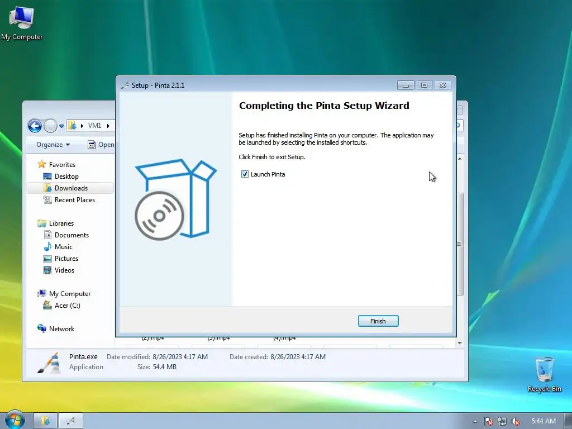Open the recent pages dropdown arrow in Explorer
The height and width of the screenshot is (429, 572).
pos(61,126)
